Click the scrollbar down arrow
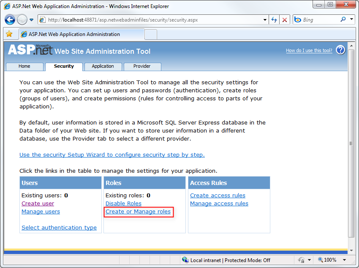Viewport: 359px width, 268px height. coord(351,251)
